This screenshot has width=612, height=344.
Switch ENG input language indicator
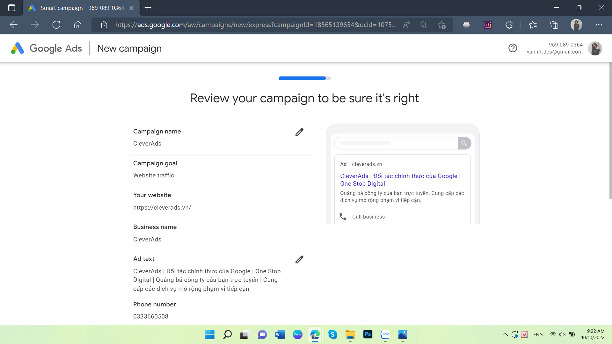coord(538,334)
